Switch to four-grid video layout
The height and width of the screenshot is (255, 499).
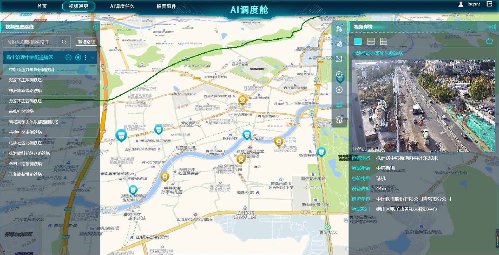371,41
